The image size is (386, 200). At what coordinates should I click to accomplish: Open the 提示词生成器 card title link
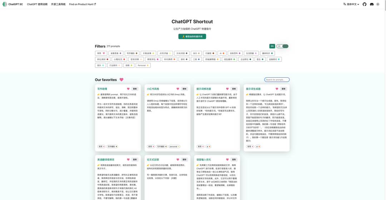253,89
